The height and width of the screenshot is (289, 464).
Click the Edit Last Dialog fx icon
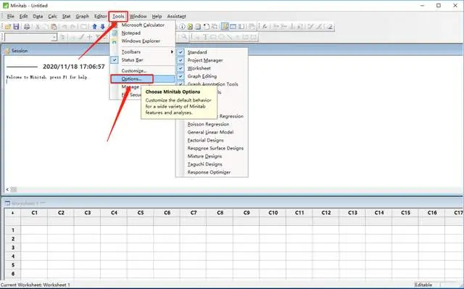point(265,27)
